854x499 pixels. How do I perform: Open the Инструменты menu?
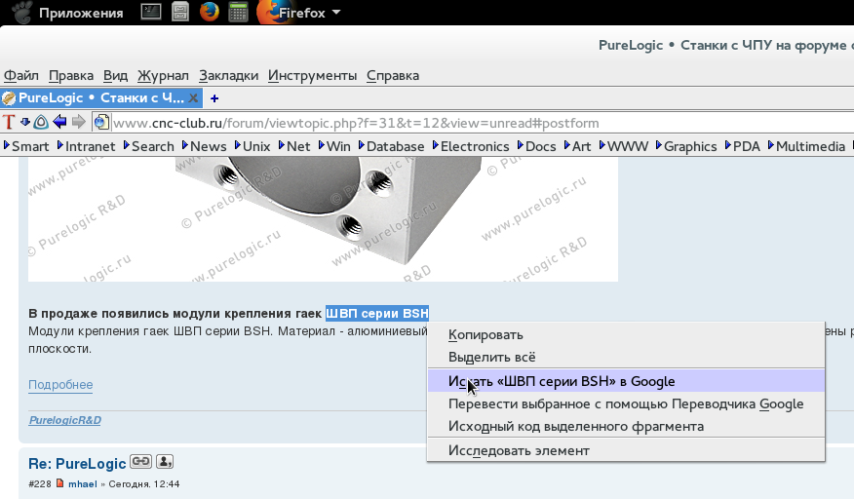[x=312, y=75]
